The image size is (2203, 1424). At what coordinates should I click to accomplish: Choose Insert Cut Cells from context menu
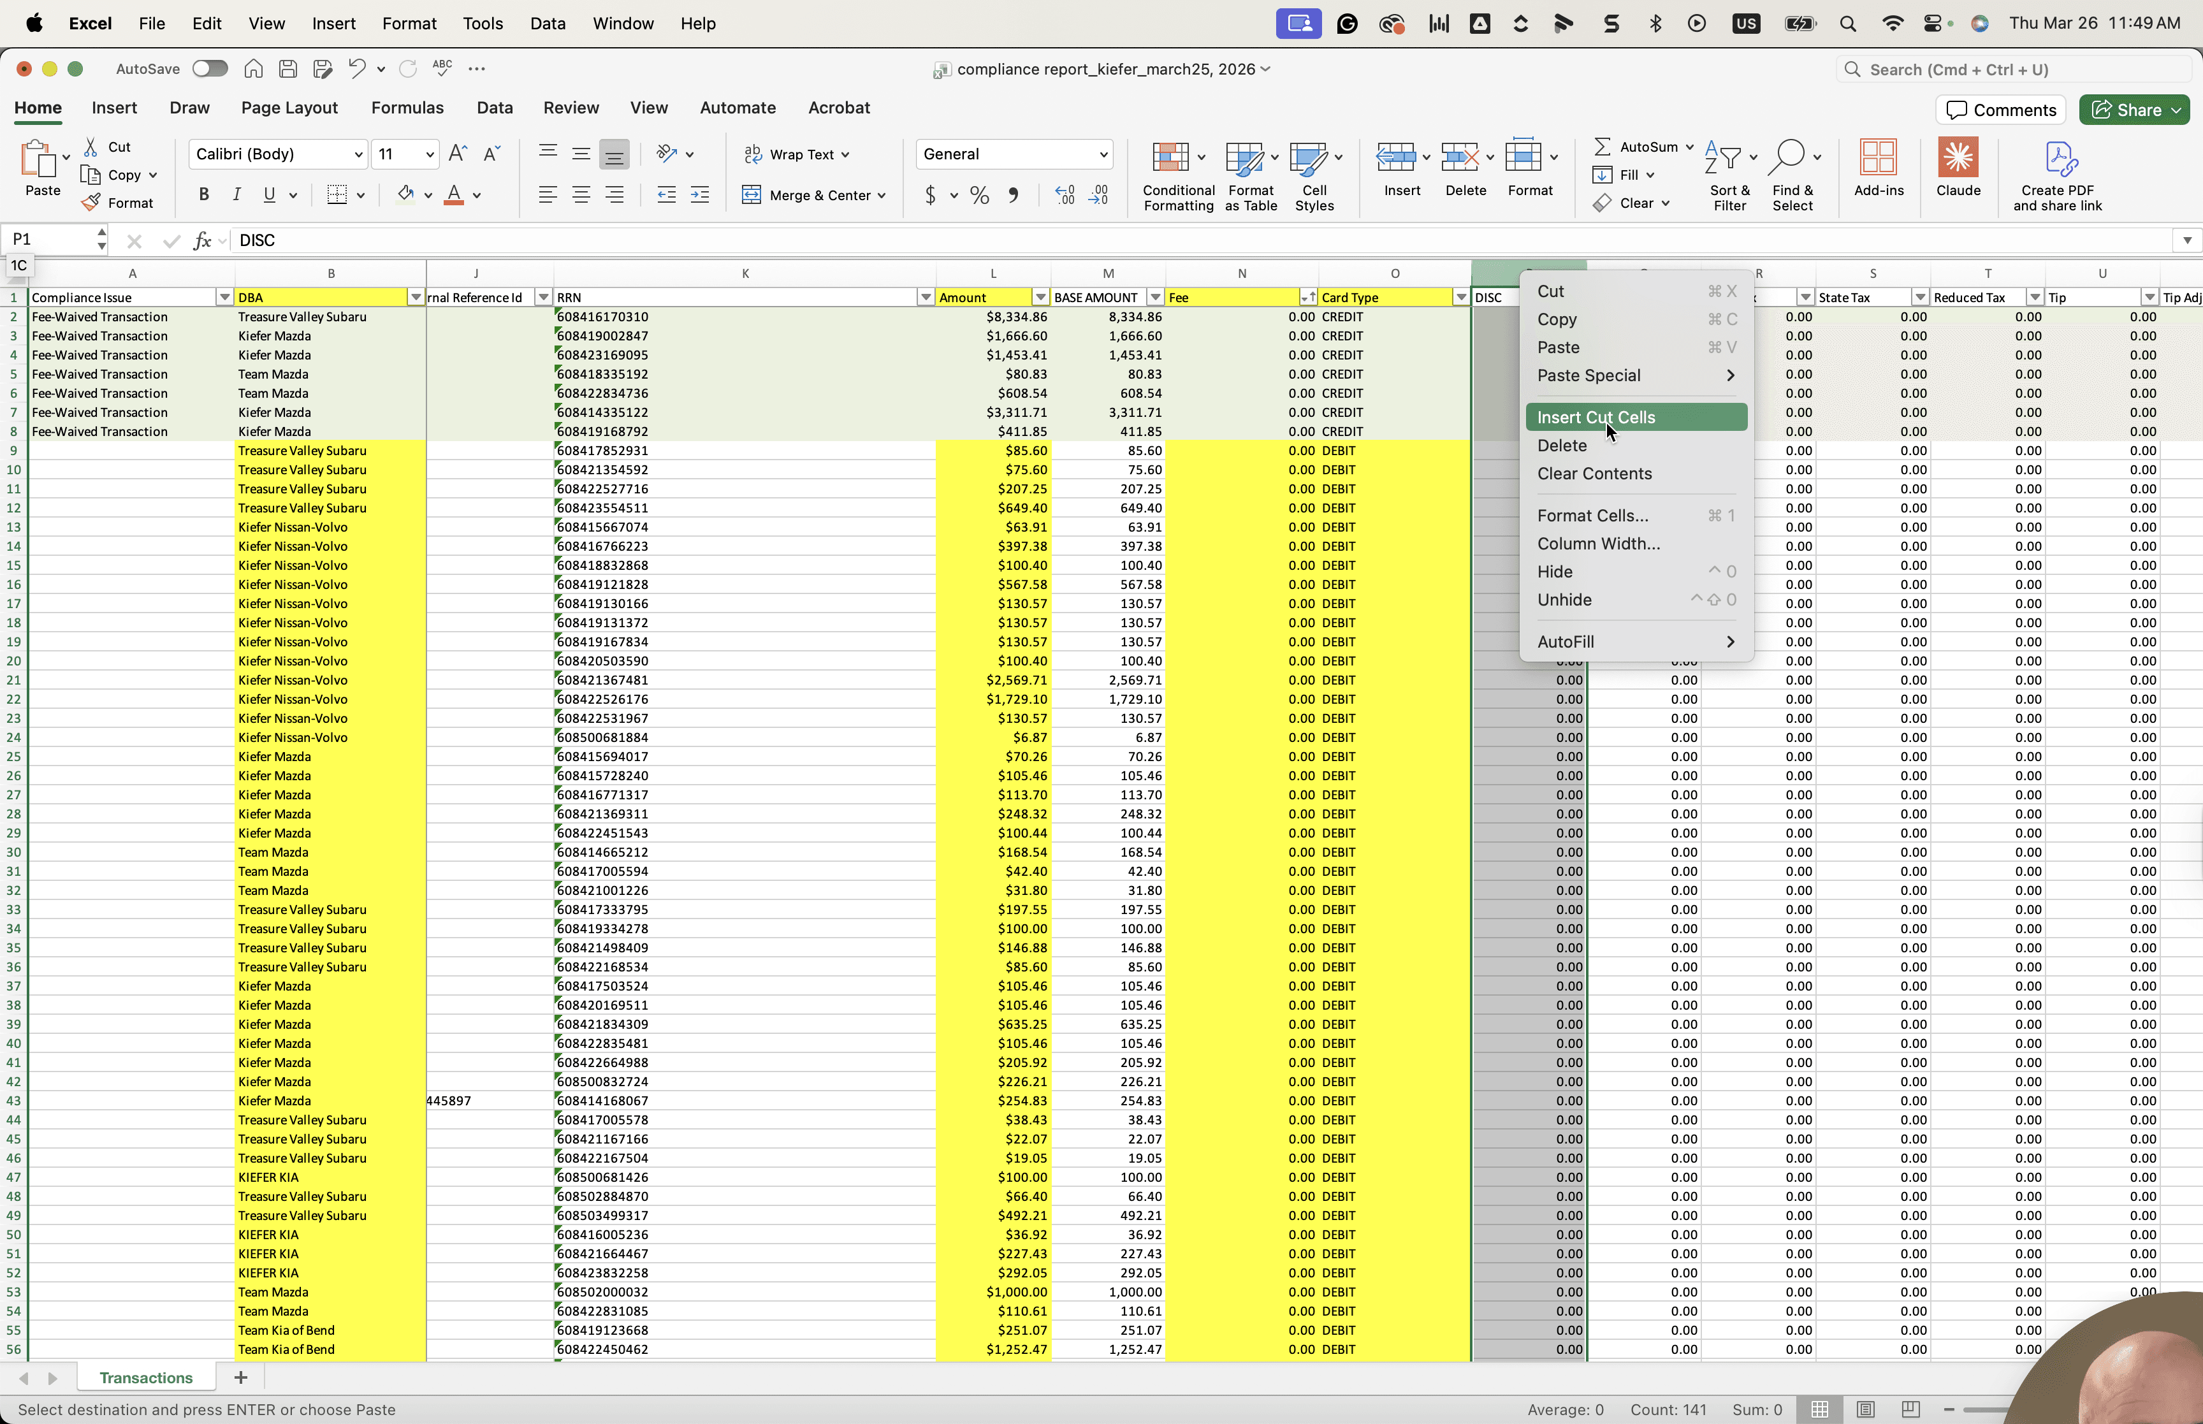tap(1636, 417)
